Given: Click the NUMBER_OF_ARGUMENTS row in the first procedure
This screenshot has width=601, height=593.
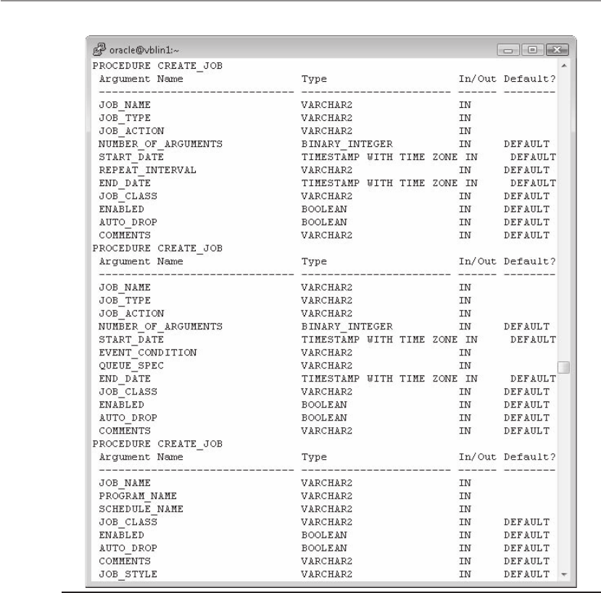Looking at the screenshot, I should click(x=324, y=144).
